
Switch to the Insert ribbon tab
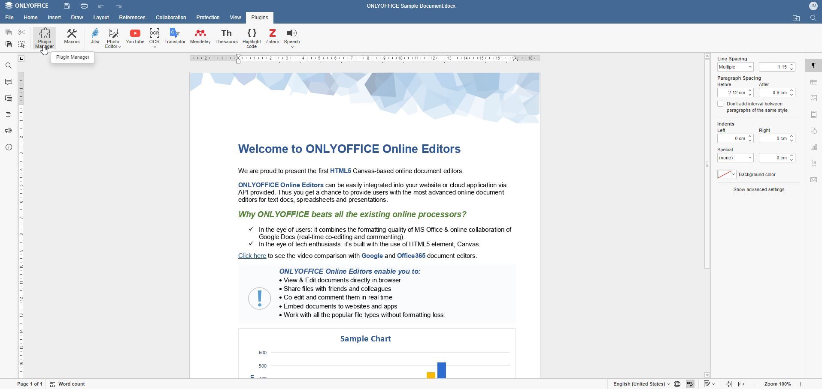pos(54,18)
